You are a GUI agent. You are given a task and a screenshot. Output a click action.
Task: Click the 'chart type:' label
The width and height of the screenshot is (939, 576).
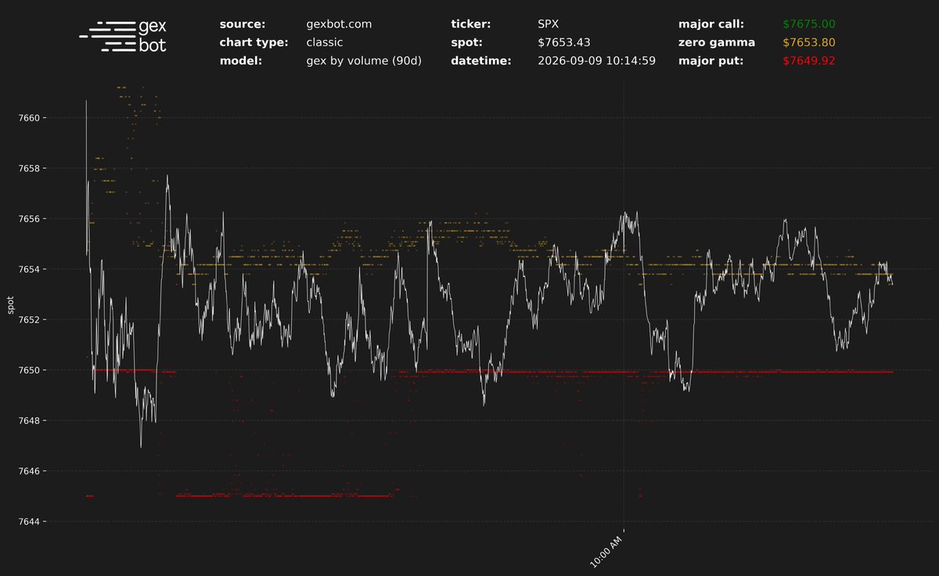click(254, 42)
